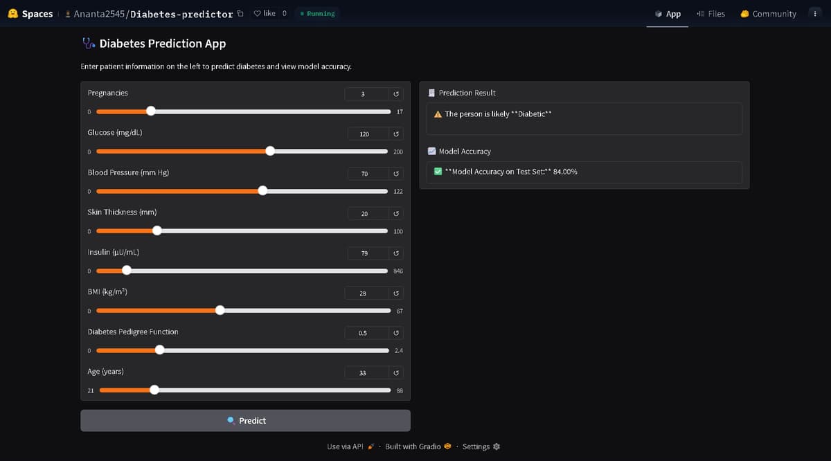Click the Glucose slider handle
Viewport: 831px width, 461px height.
270,151
